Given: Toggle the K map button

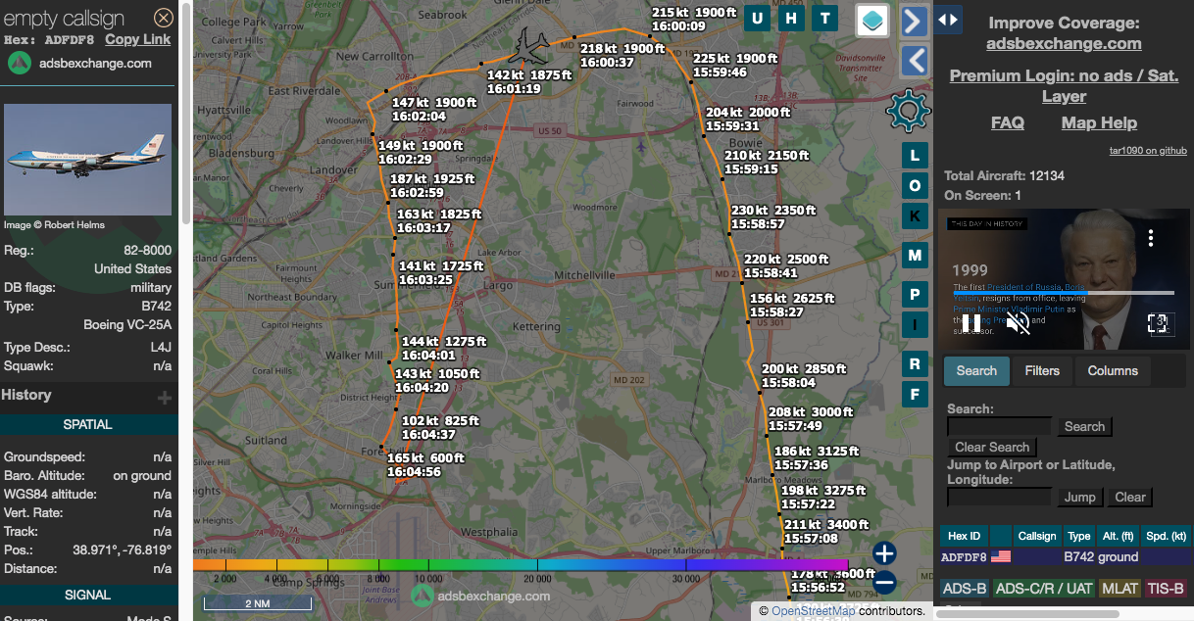Looking at the screenshot, I should (x=915, y=216).
